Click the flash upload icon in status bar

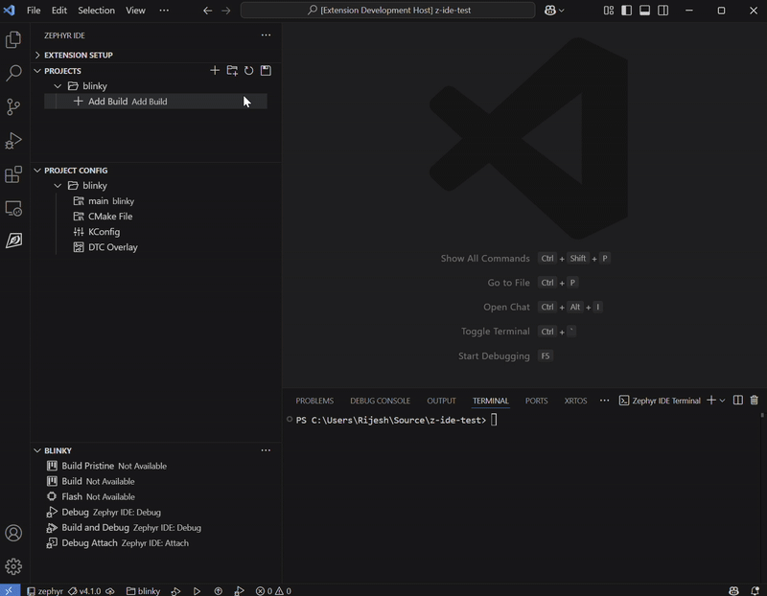(219, 590)
